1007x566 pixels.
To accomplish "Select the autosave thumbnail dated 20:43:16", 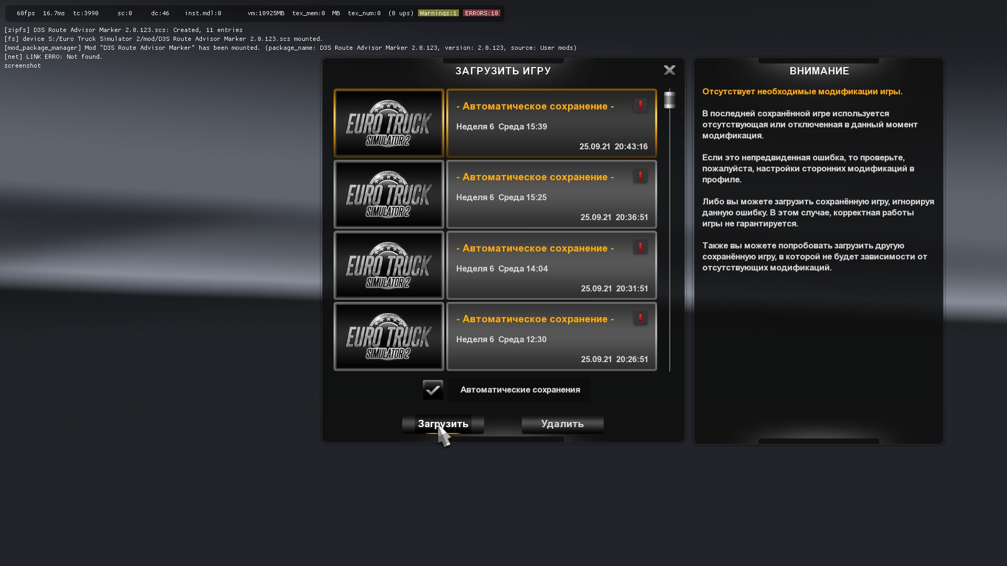I will coord(389,123).
